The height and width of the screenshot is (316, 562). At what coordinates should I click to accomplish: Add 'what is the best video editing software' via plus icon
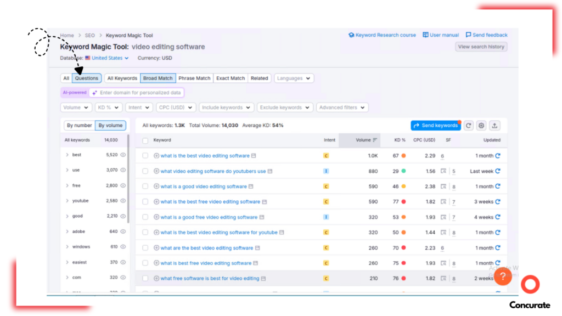coord(156,156)
